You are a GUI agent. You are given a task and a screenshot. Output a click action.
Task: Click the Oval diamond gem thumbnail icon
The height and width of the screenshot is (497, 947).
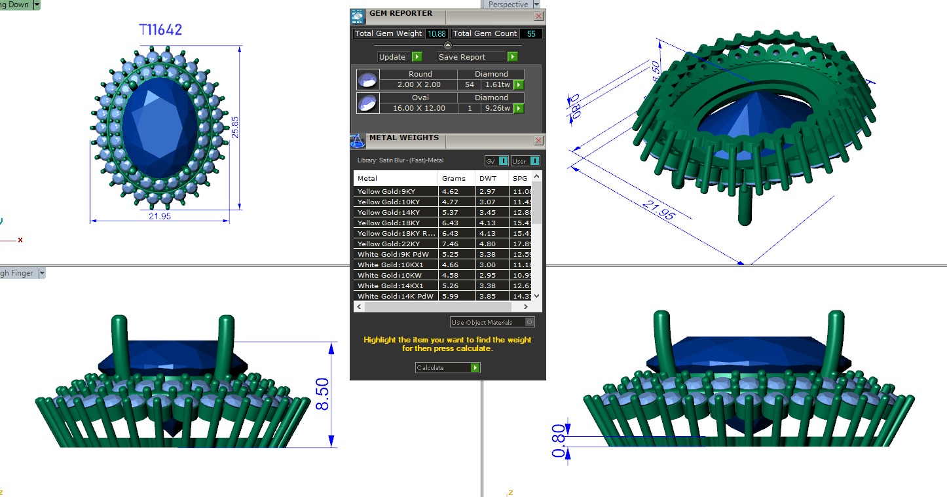click(x=367, y=103)
